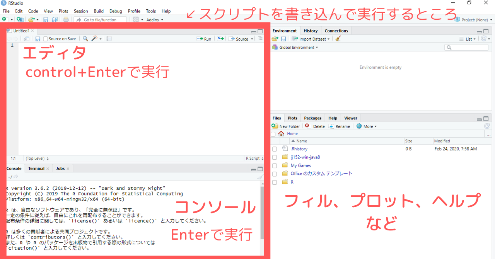This screenshot has width=495, height=259.
Task: Enable the Source on Save checkbox
Action: click(x=46, y=38)
